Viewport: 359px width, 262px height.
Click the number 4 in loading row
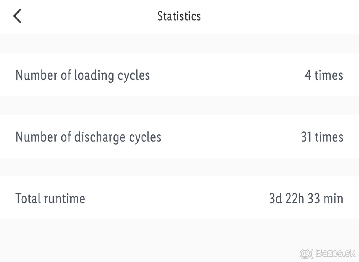pyautogui.click(x=308, y=75)
